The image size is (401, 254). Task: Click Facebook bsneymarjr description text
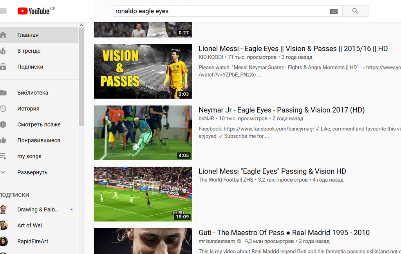coord(300,132)
